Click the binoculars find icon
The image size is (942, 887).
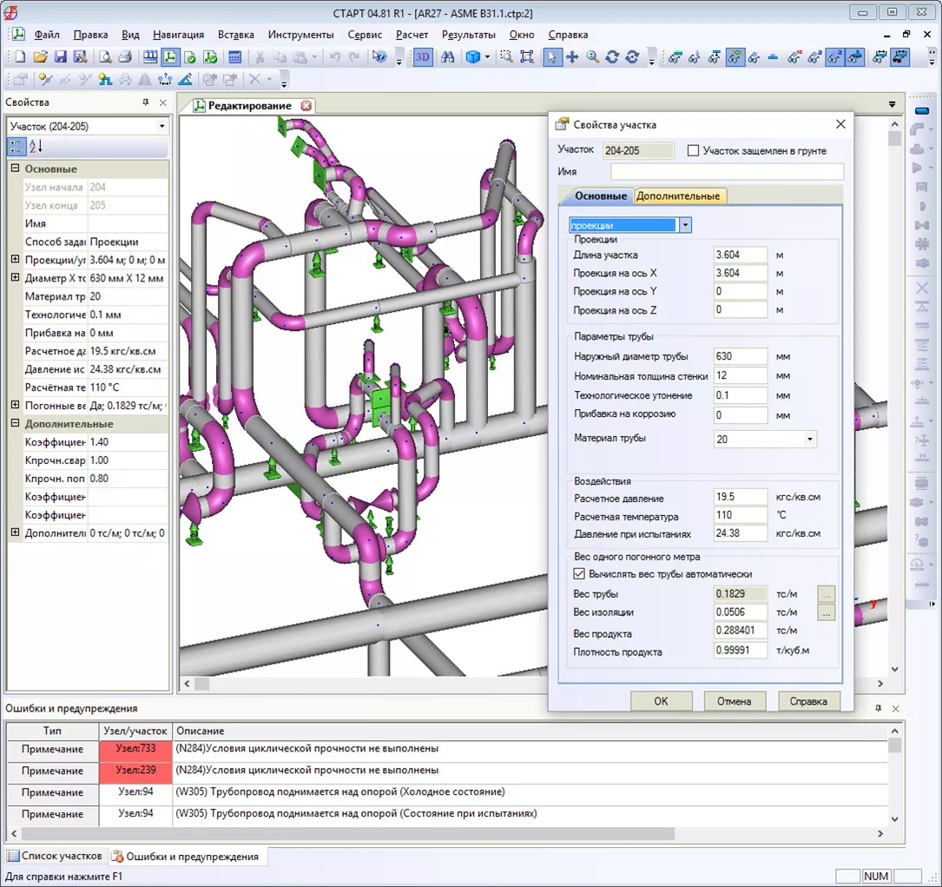448,57
